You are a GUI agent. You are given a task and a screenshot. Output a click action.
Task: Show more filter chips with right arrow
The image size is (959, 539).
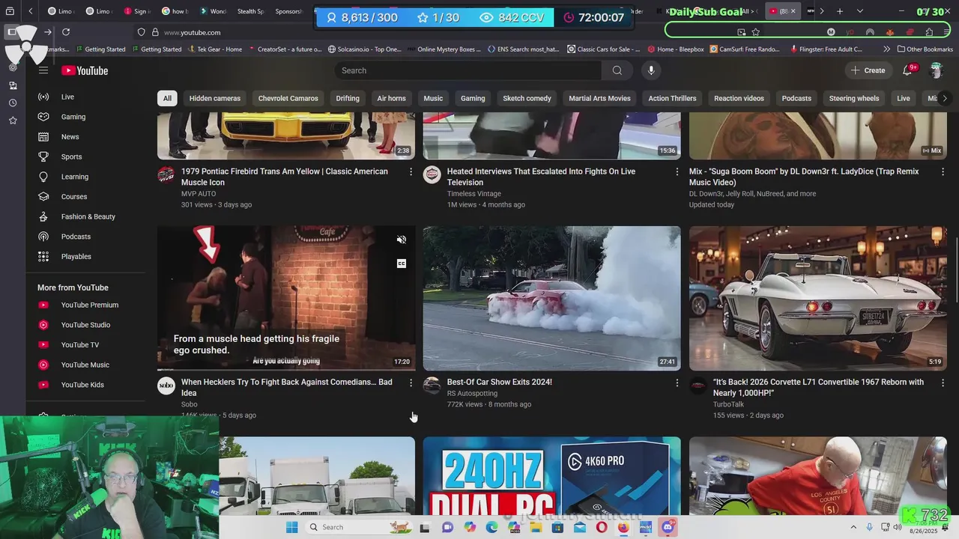pyautogui.click(x=944, y=98)
